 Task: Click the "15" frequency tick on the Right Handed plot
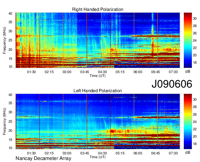pos(10,59)
